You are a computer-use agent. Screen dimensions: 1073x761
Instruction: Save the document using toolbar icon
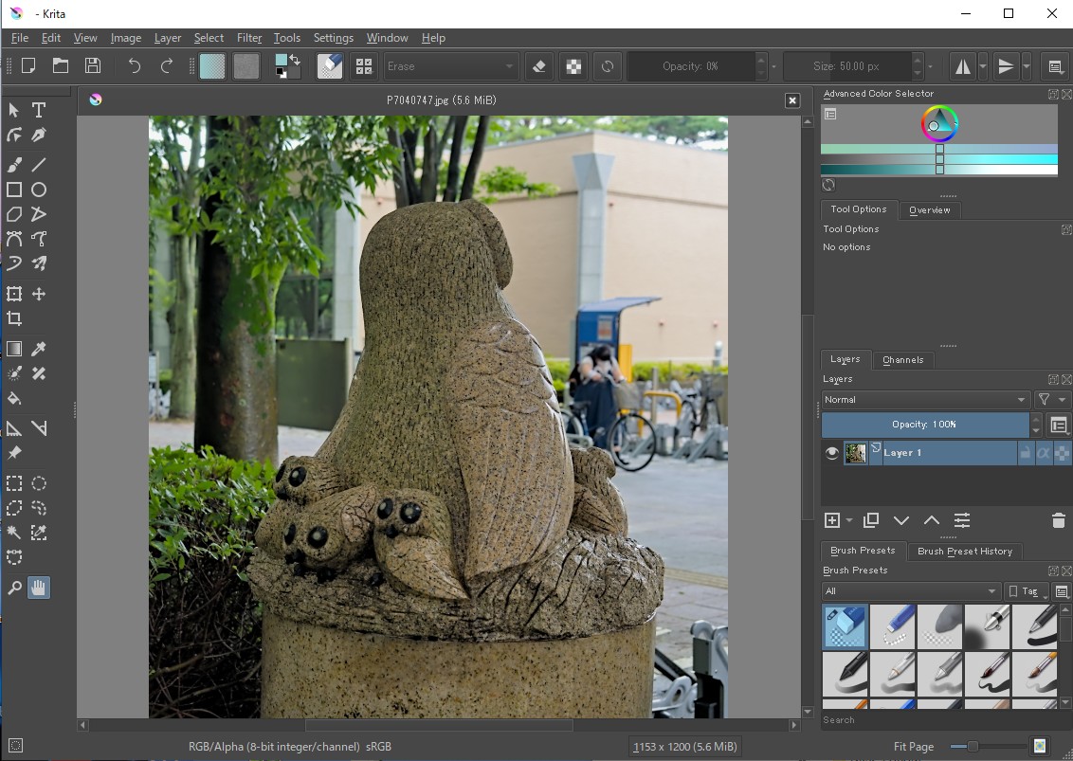[x=92, y=65]
